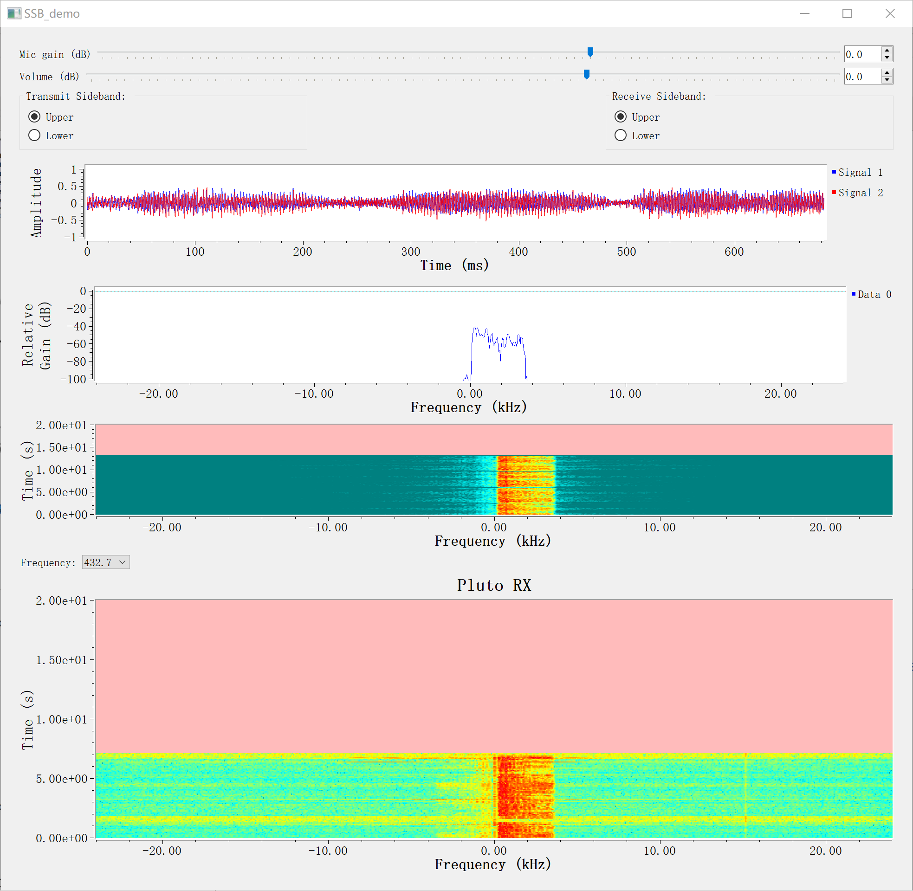Click the Volume value input field
This screenshot has width=913, height=891.
click(x=862, y=76)
